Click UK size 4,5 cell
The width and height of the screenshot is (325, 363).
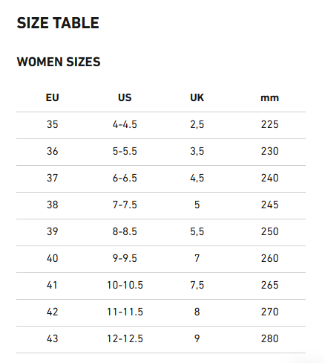click(197, 178)
